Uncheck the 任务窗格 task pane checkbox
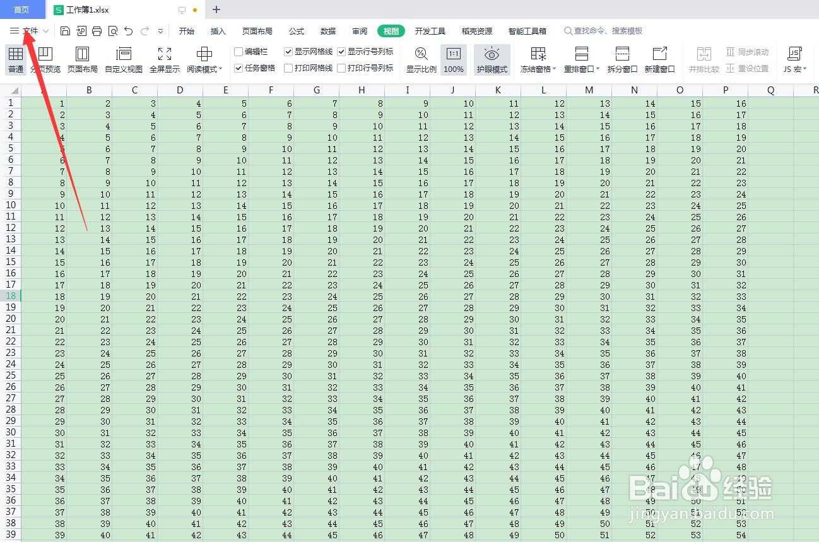Image resolution: width=819 pixels, height=542 pixels. click(239, 68)
